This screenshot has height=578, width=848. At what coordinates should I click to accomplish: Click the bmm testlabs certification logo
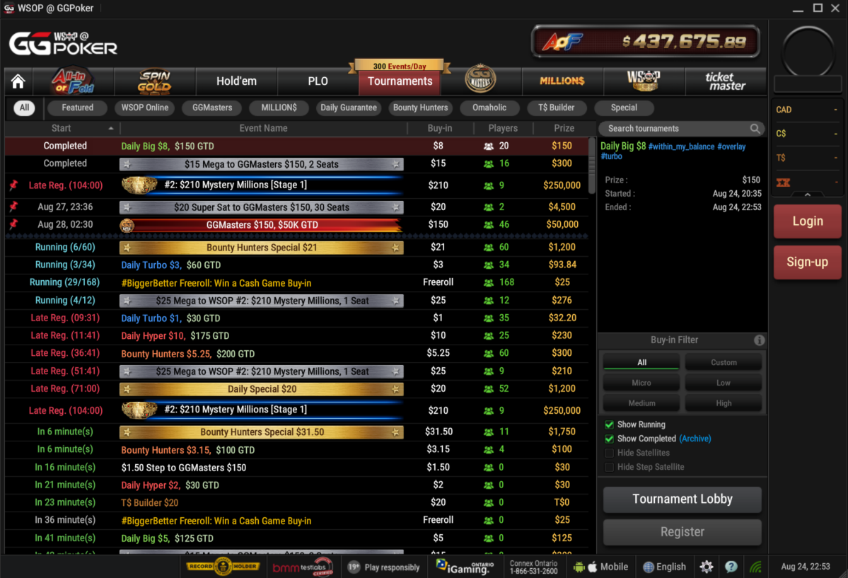click(x=302, y=567)
